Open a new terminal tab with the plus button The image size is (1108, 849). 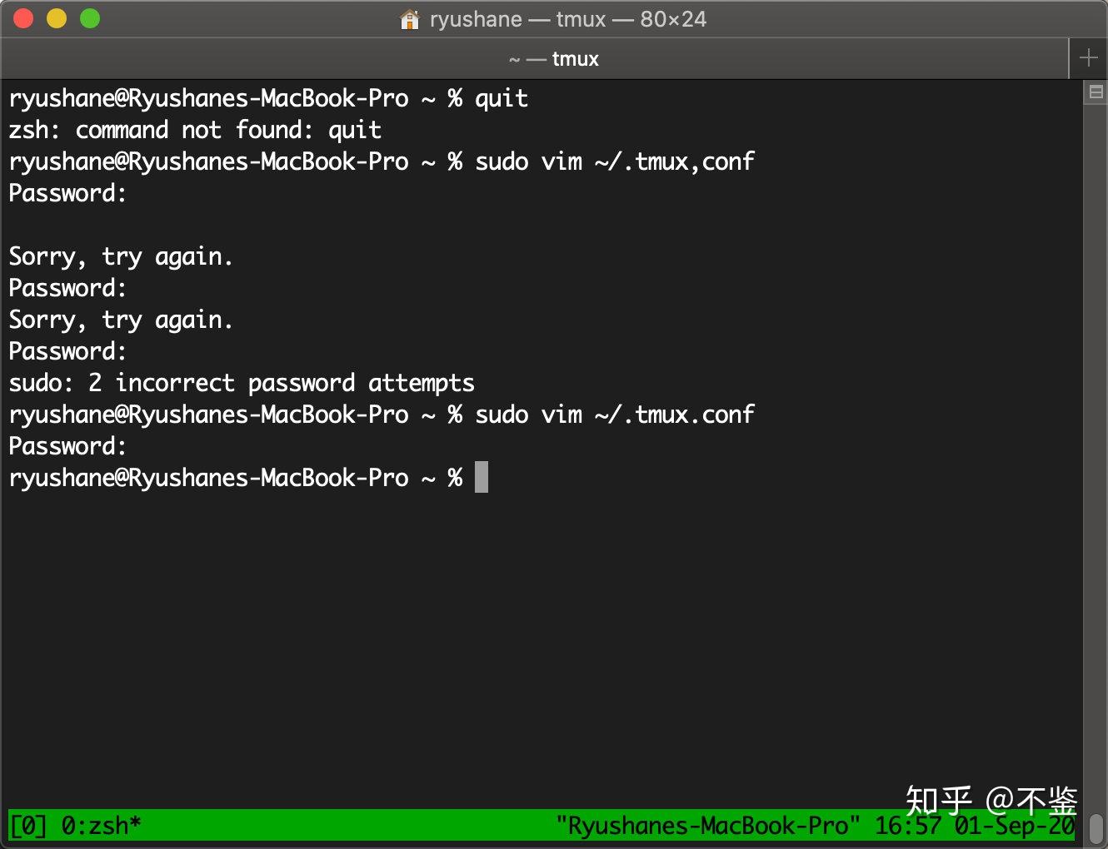coord(1088,57)
